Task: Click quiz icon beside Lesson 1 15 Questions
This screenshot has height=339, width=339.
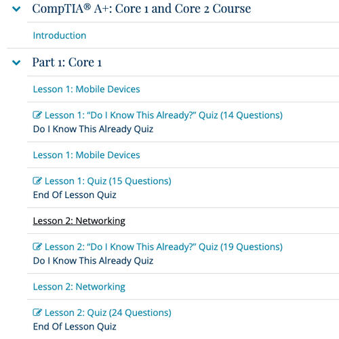Action: [37, 180]
